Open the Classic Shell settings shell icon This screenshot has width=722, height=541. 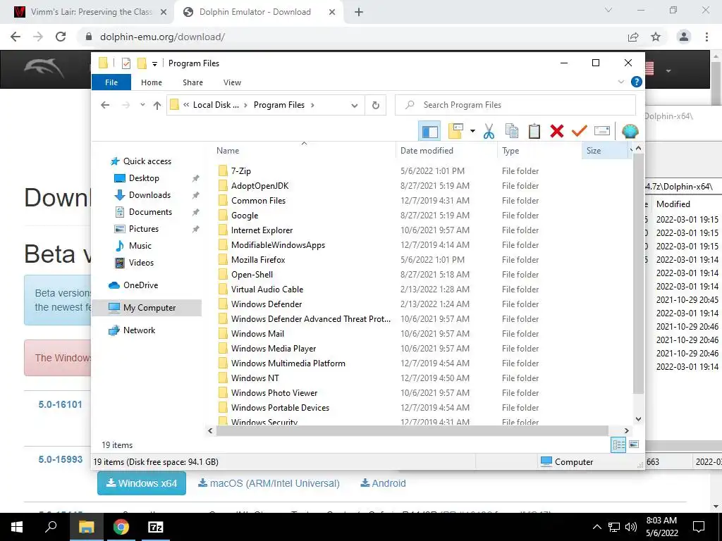tap(630, 132)
